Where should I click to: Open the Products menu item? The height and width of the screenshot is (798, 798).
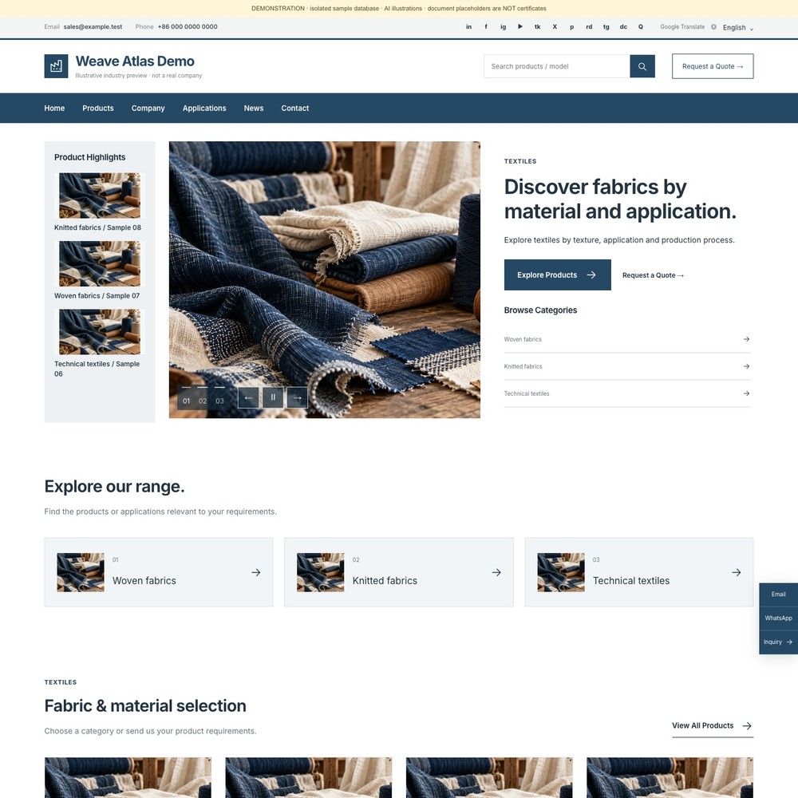point(98,109)
